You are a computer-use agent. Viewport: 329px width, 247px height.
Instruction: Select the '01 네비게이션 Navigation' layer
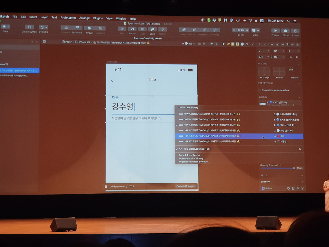(x=20, y=76)
